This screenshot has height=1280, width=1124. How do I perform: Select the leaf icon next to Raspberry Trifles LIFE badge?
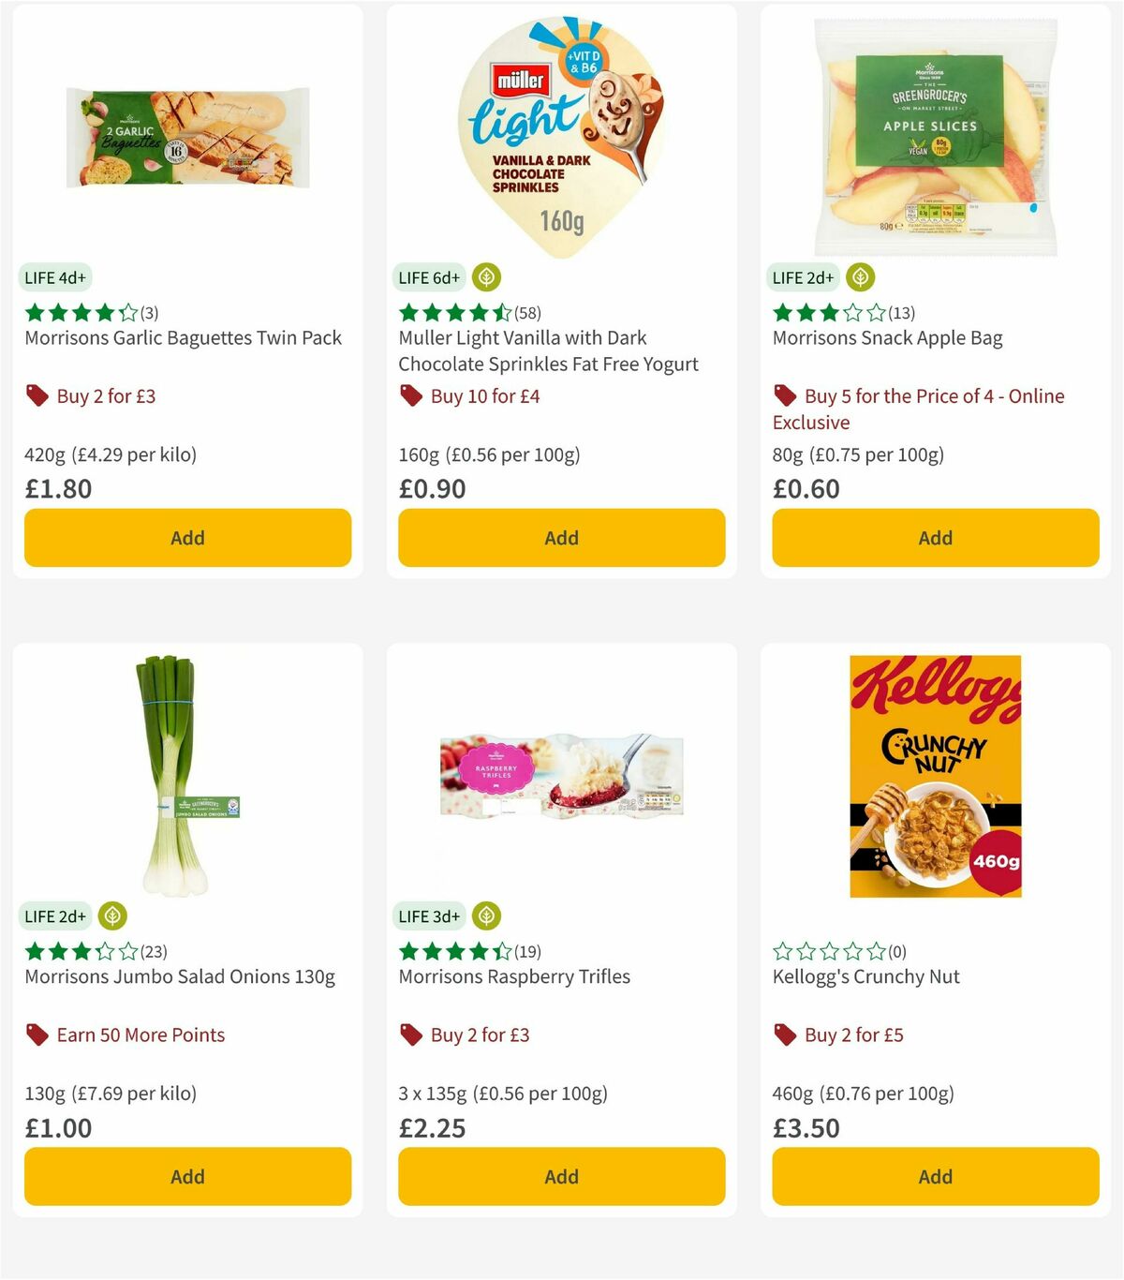(484, 915)
